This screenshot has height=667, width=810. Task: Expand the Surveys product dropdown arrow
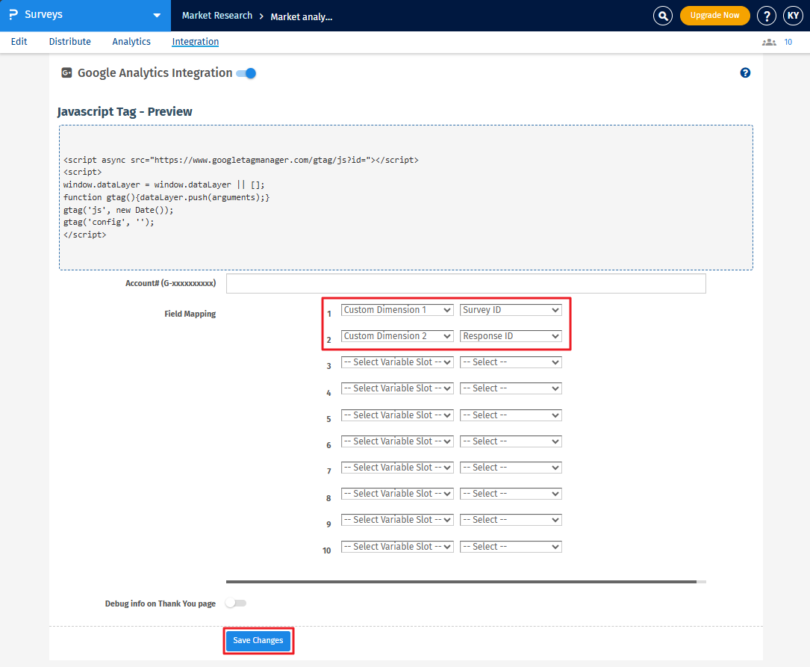coord(157,16)
